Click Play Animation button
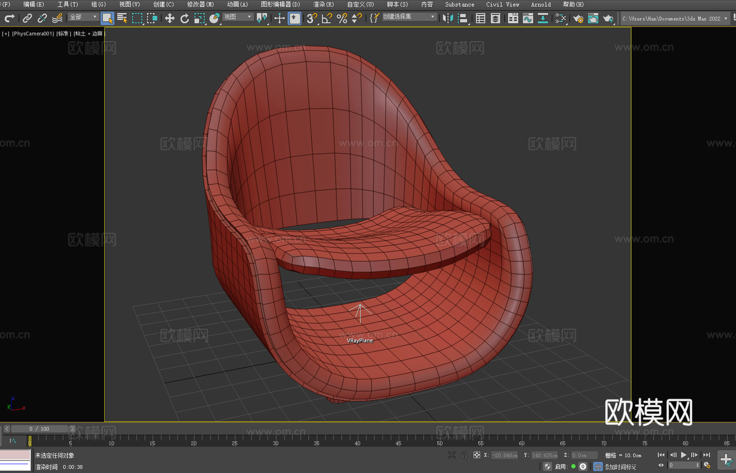The height and width of the screenshot is (473, 736). pos(684,455)
